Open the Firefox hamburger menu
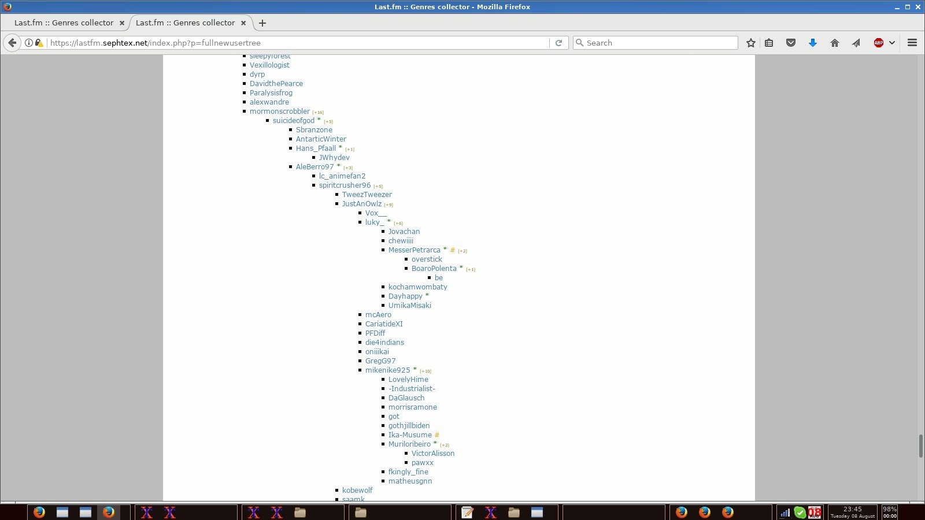The width and height of the screenshot is (925, 520). tap(912, 43)
